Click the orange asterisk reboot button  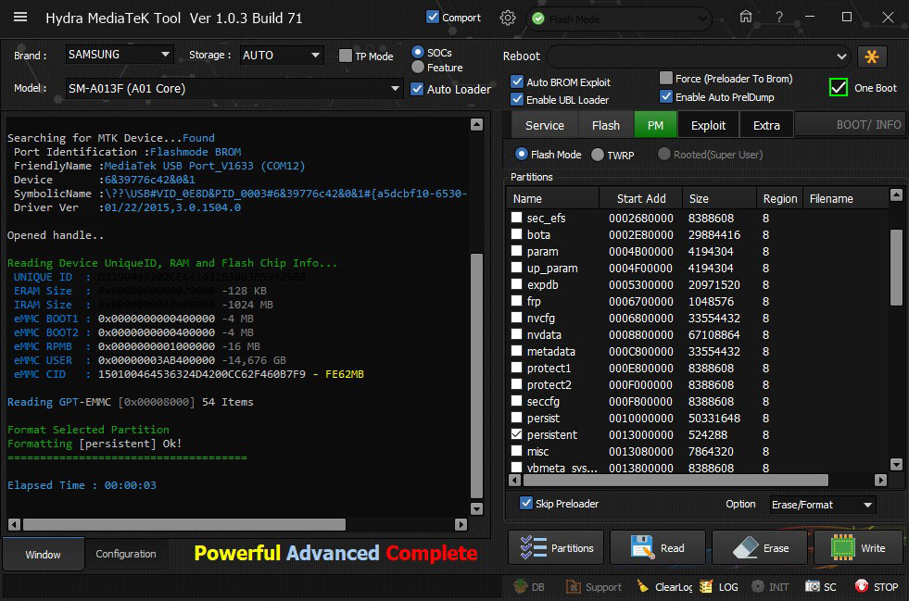[872, 56]
